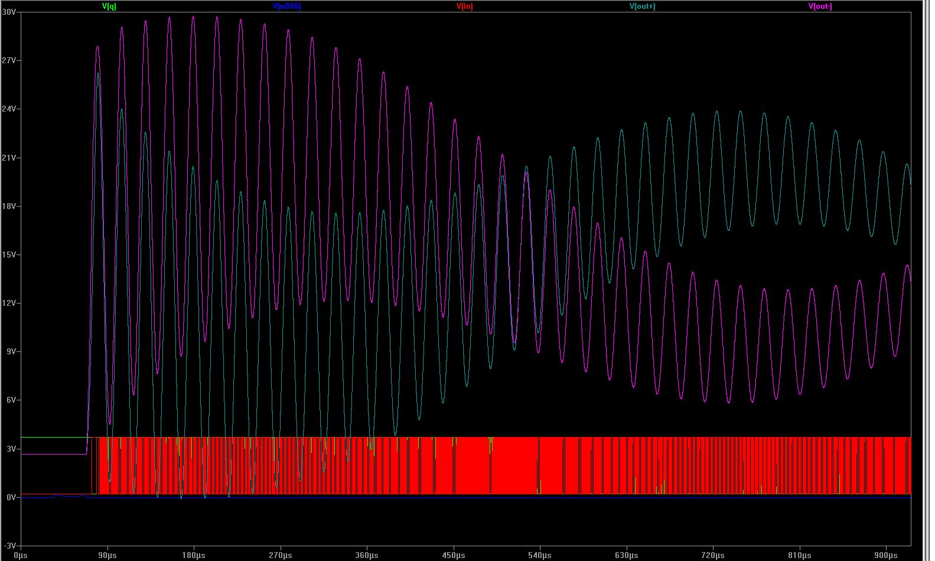Select the 0V vertical axis label

[11, 497]
